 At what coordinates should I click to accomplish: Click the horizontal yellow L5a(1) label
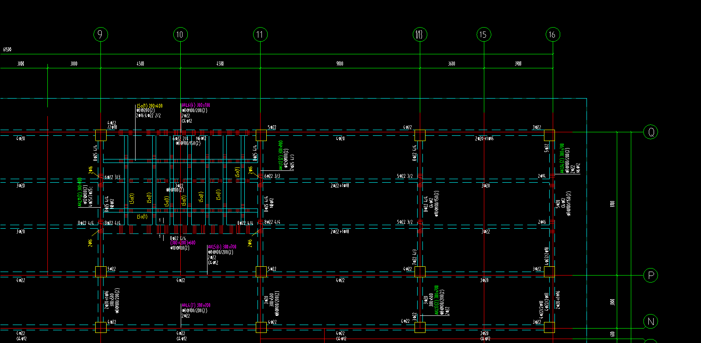pyautogui.click(x=142, y=216)
